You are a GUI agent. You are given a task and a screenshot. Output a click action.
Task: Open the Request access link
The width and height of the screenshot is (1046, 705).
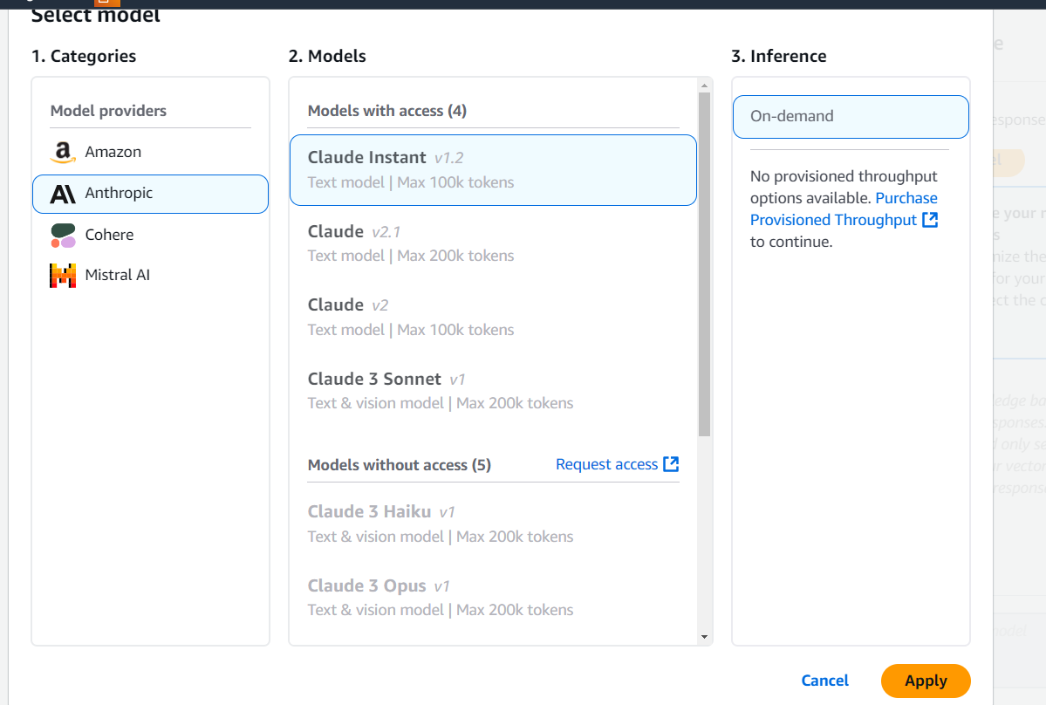click(617, 464)
